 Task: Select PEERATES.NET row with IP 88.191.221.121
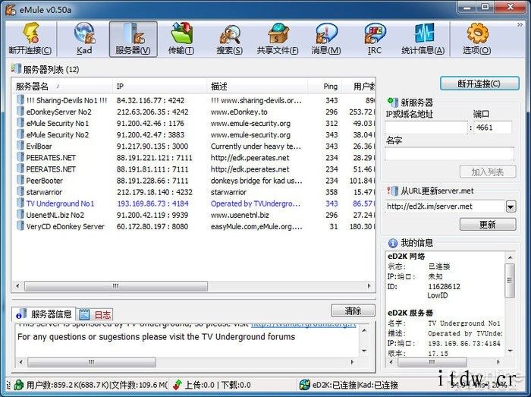[194, 158]
